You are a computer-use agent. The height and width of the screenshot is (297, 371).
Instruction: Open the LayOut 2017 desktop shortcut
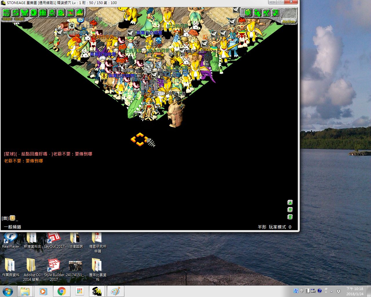pos(54,240)
